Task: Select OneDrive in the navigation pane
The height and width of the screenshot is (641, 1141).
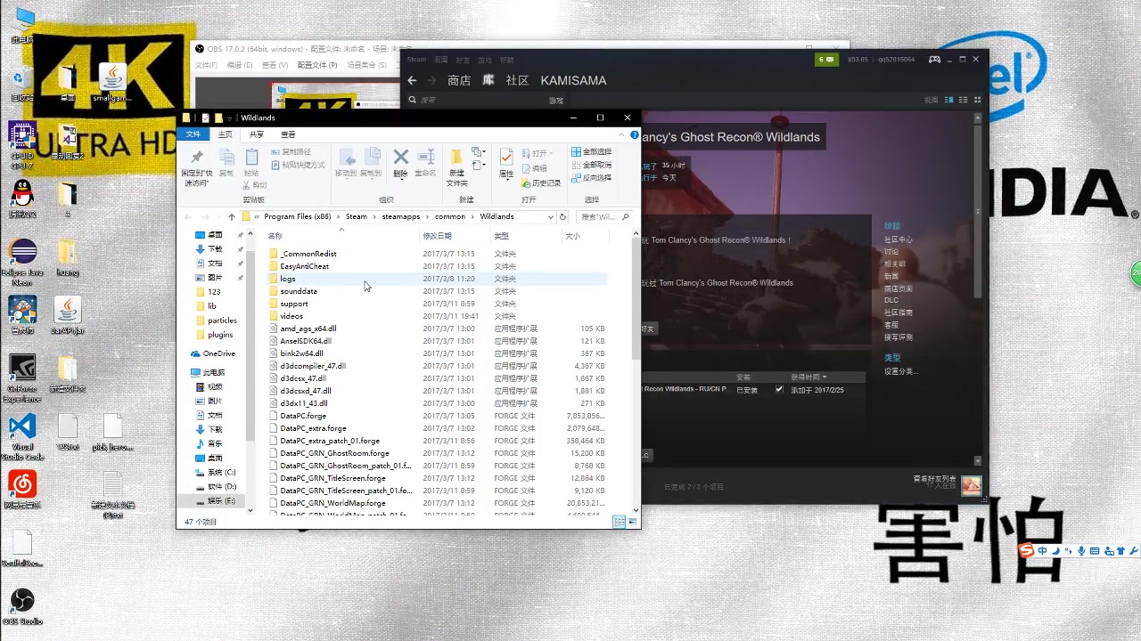Action: (x=213, y=353)
